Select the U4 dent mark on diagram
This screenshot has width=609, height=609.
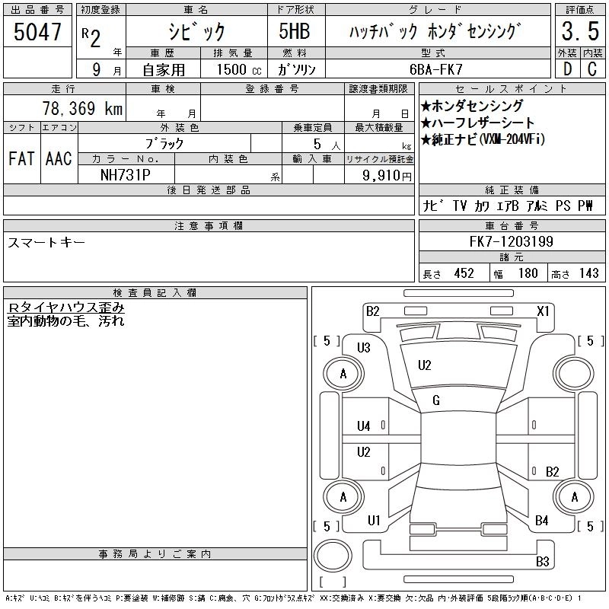(363, 426)
